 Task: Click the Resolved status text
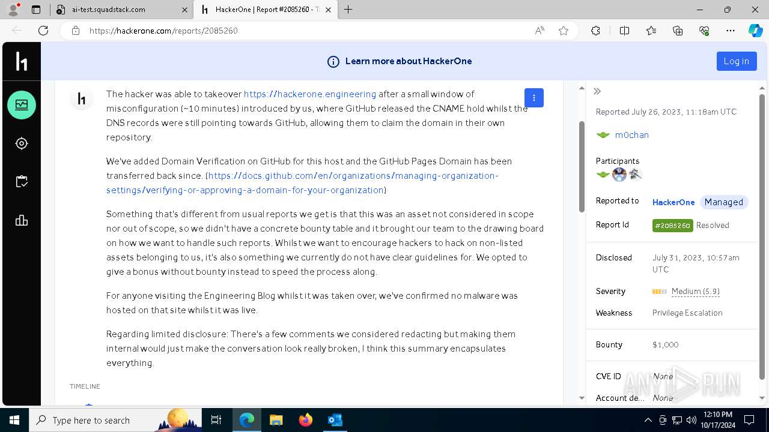[x=713, y=226]
